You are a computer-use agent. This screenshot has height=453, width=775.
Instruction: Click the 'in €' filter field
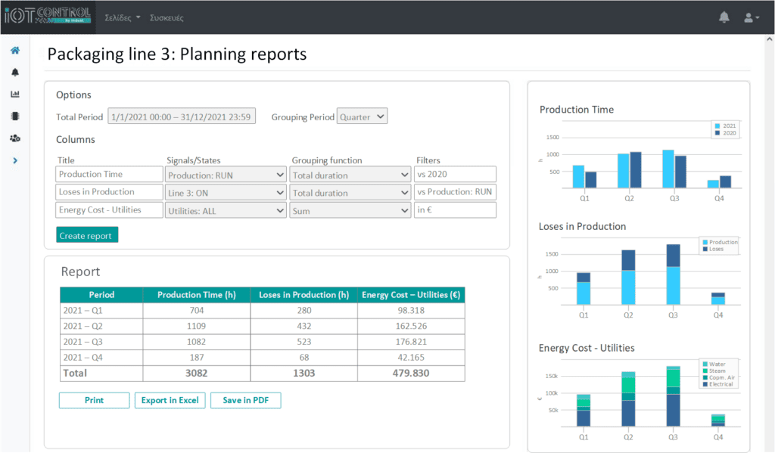click(455, 209)
